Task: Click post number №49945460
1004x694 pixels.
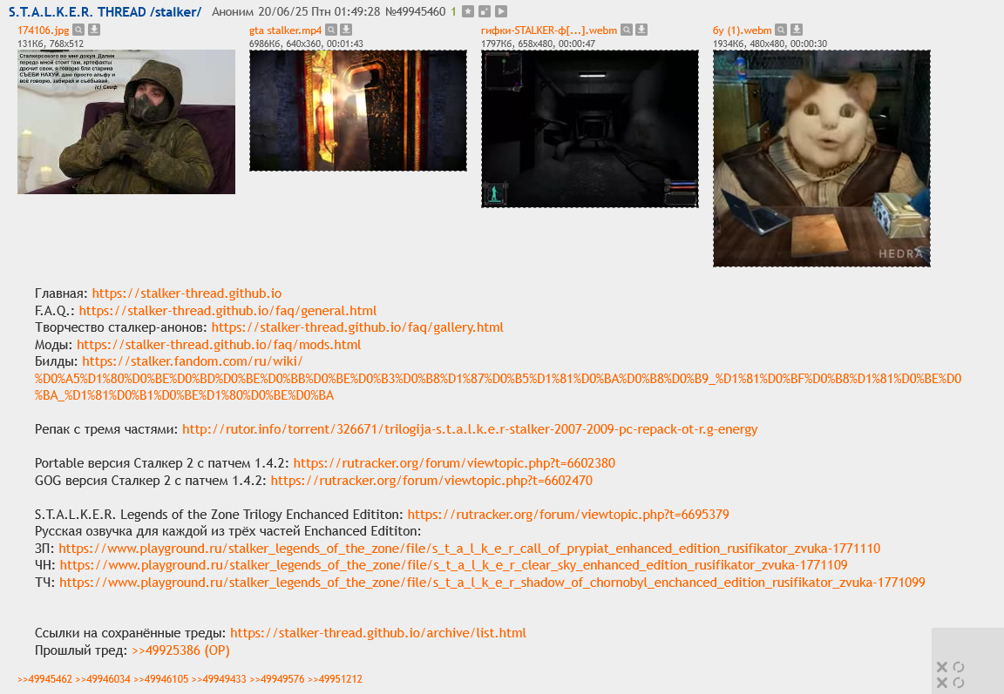Action: 416,11
